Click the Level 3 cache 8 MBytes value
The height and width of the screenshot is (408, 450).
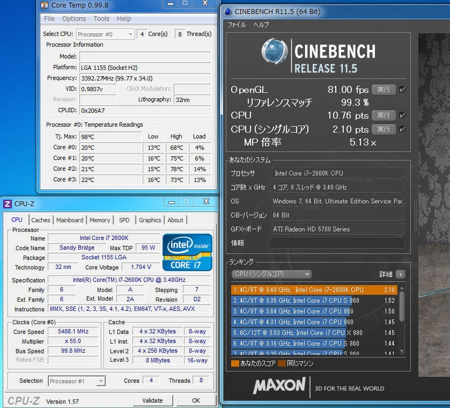(158, 360)
